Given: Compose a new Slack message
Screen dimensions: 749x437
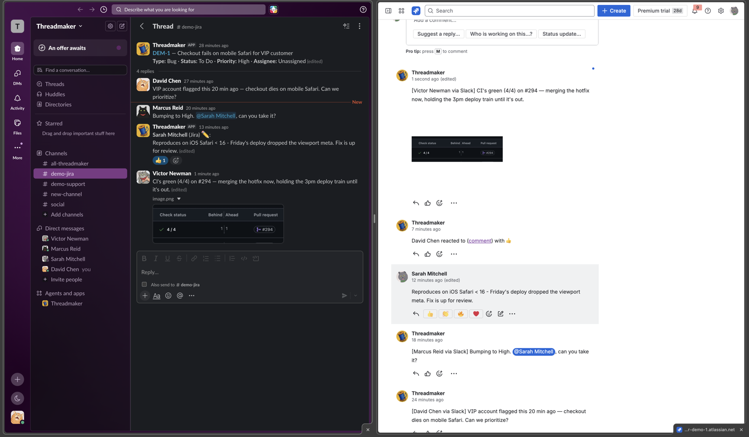Looking at the screenshot, I should 122,26.
